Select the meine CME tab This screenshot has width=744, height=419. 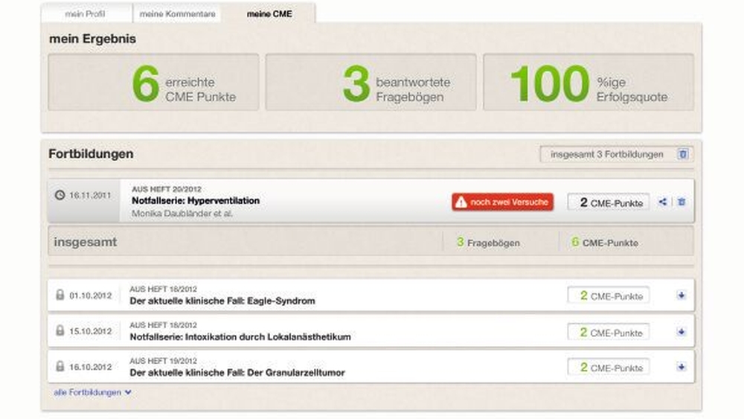point(269,13)
